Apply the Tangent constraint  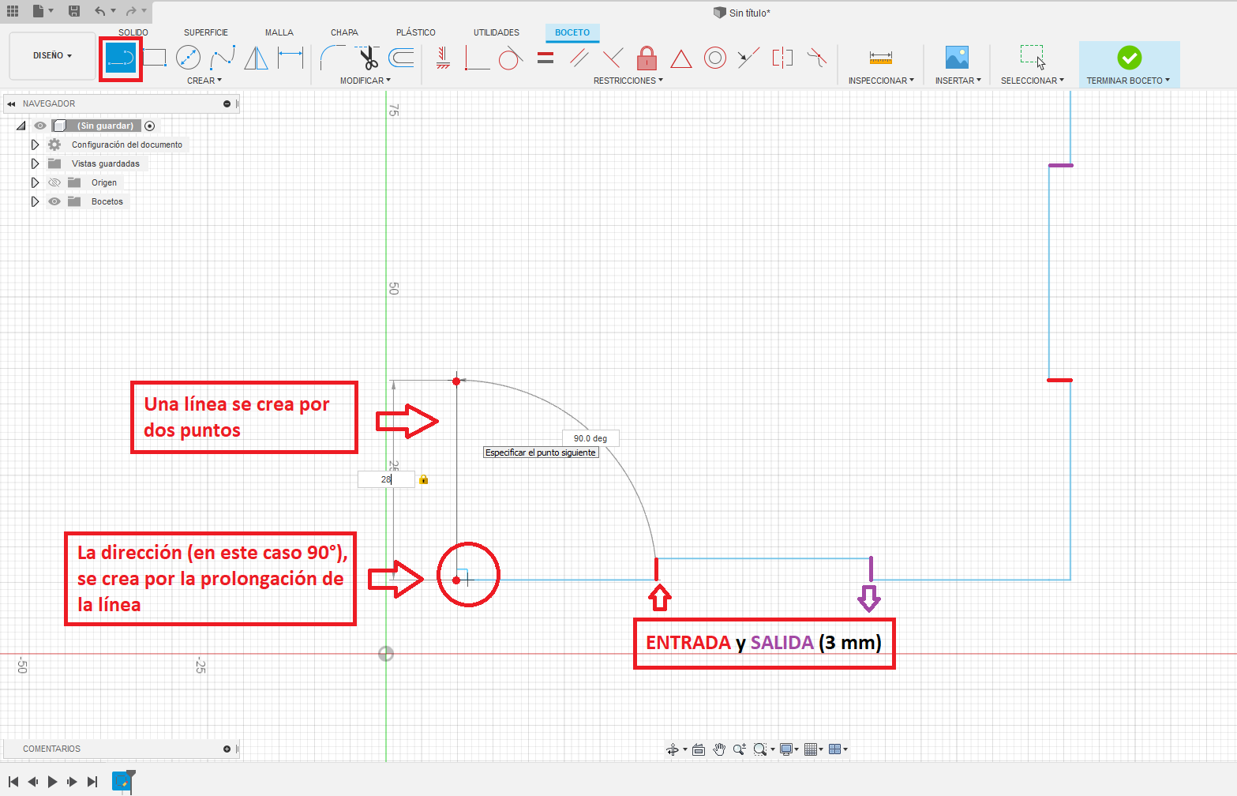coord(511,58)
